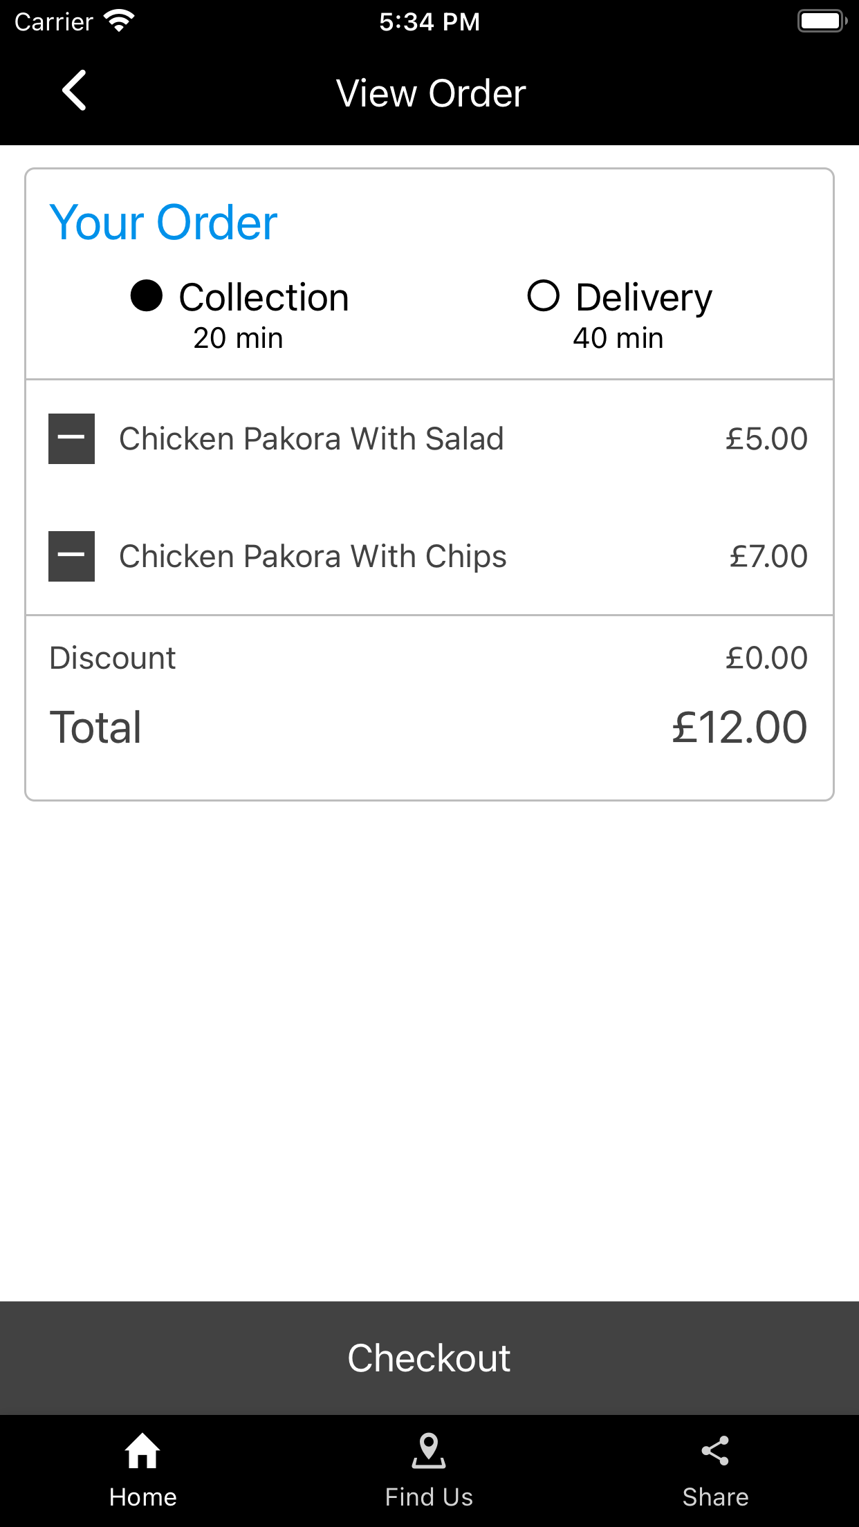Tap the battery indicator icon

click(822, 21)
